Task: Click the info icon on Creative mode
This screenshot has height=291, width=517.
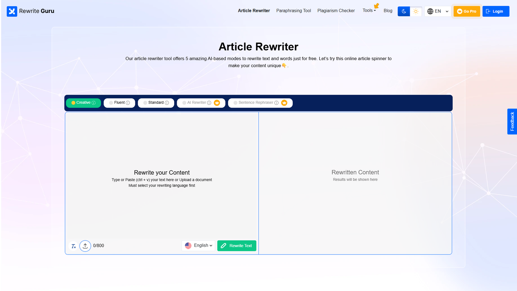Action: (94, 103)
